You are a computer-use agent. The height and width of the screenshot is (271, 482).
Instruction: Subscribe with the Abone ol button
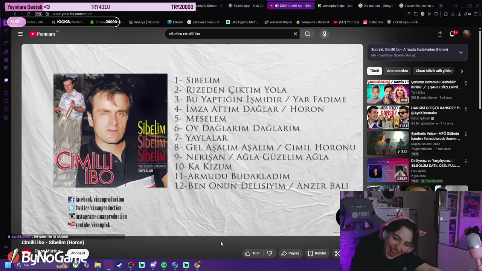[x=78, y=253]
